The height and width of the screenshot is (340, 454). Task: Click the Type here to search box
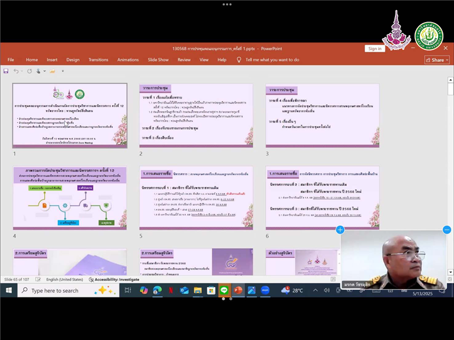[69, 290]
